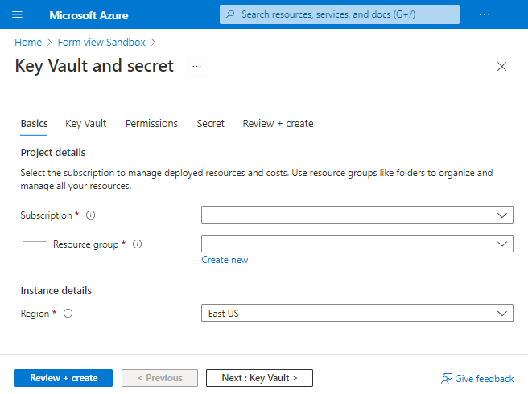Navigate to Home in the breadcrumb
The image size is (528, 394).
coord(28,43)
